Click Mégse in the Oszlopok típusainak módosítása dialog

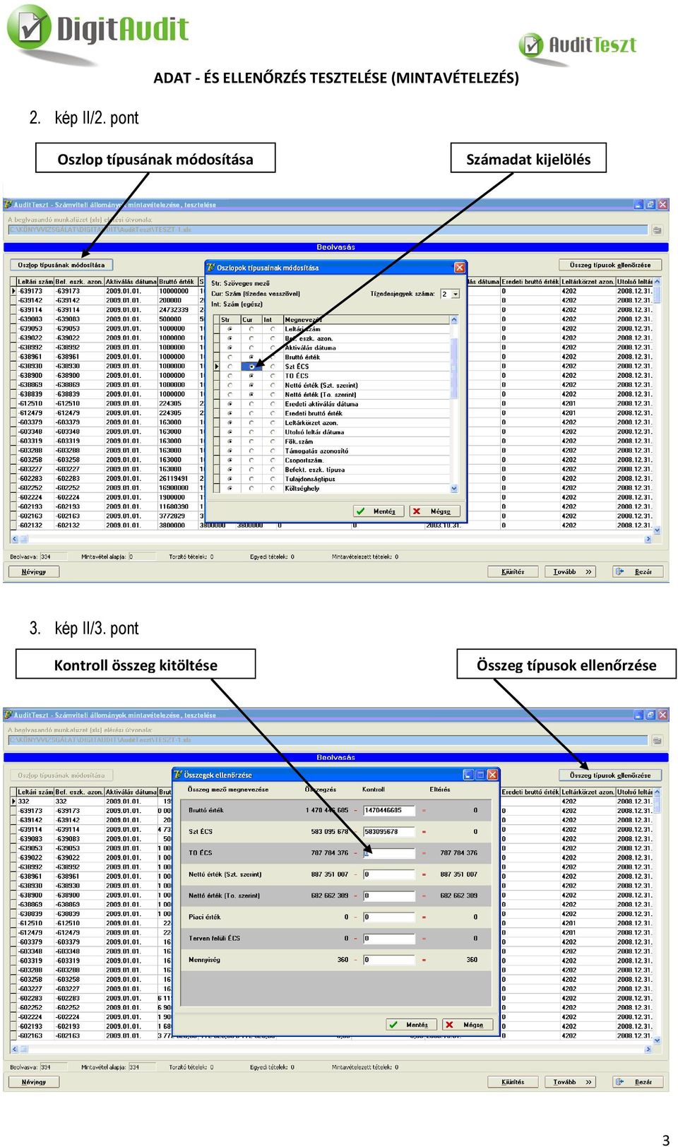pyautogui.click(x=434, y=511)
